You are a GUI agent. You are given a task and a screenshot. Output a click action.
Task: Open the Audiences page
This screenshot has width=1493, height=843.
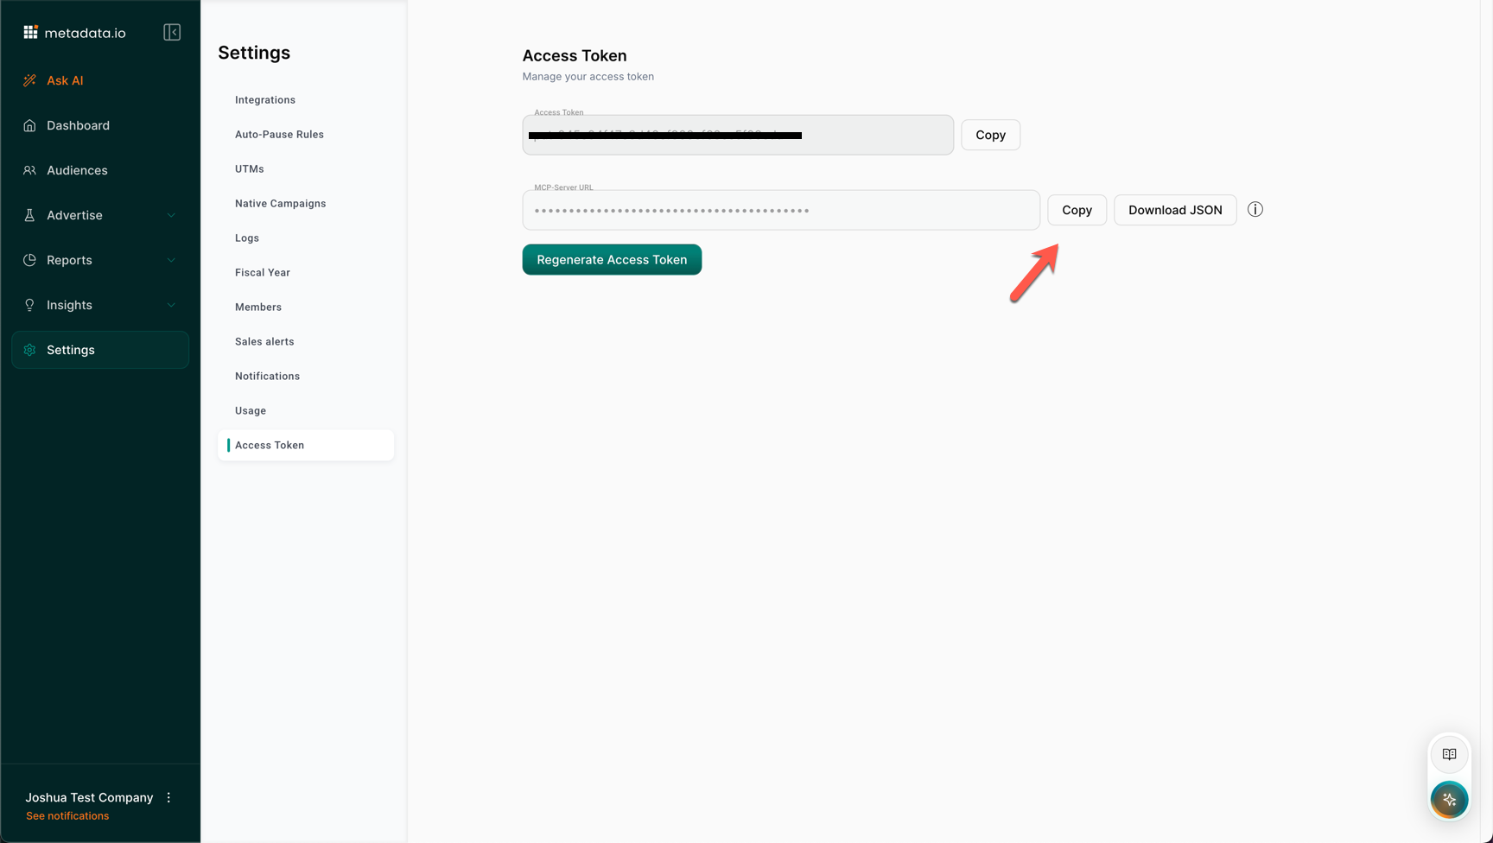(77, 170)
